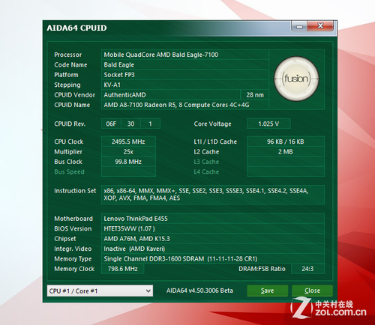Image resolution: width=375 pixels, height=325 pixels.
Task: Click the BIOS Version HTET35WW (1.07) value
Action: click(213, 228)
